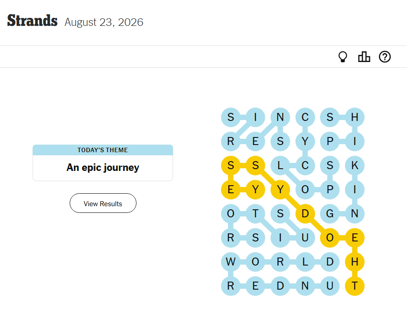The width and height of the screenshot is (407, 324).
Task: Click the bottom-left letter R tile
Action: (230, 286)
